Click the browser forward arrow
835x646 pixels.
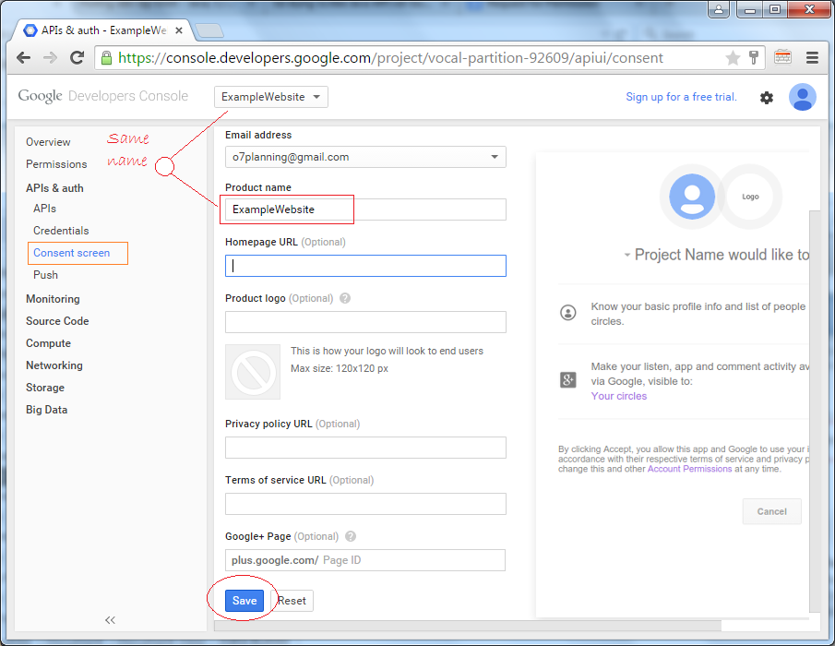(x=50, y=57)
